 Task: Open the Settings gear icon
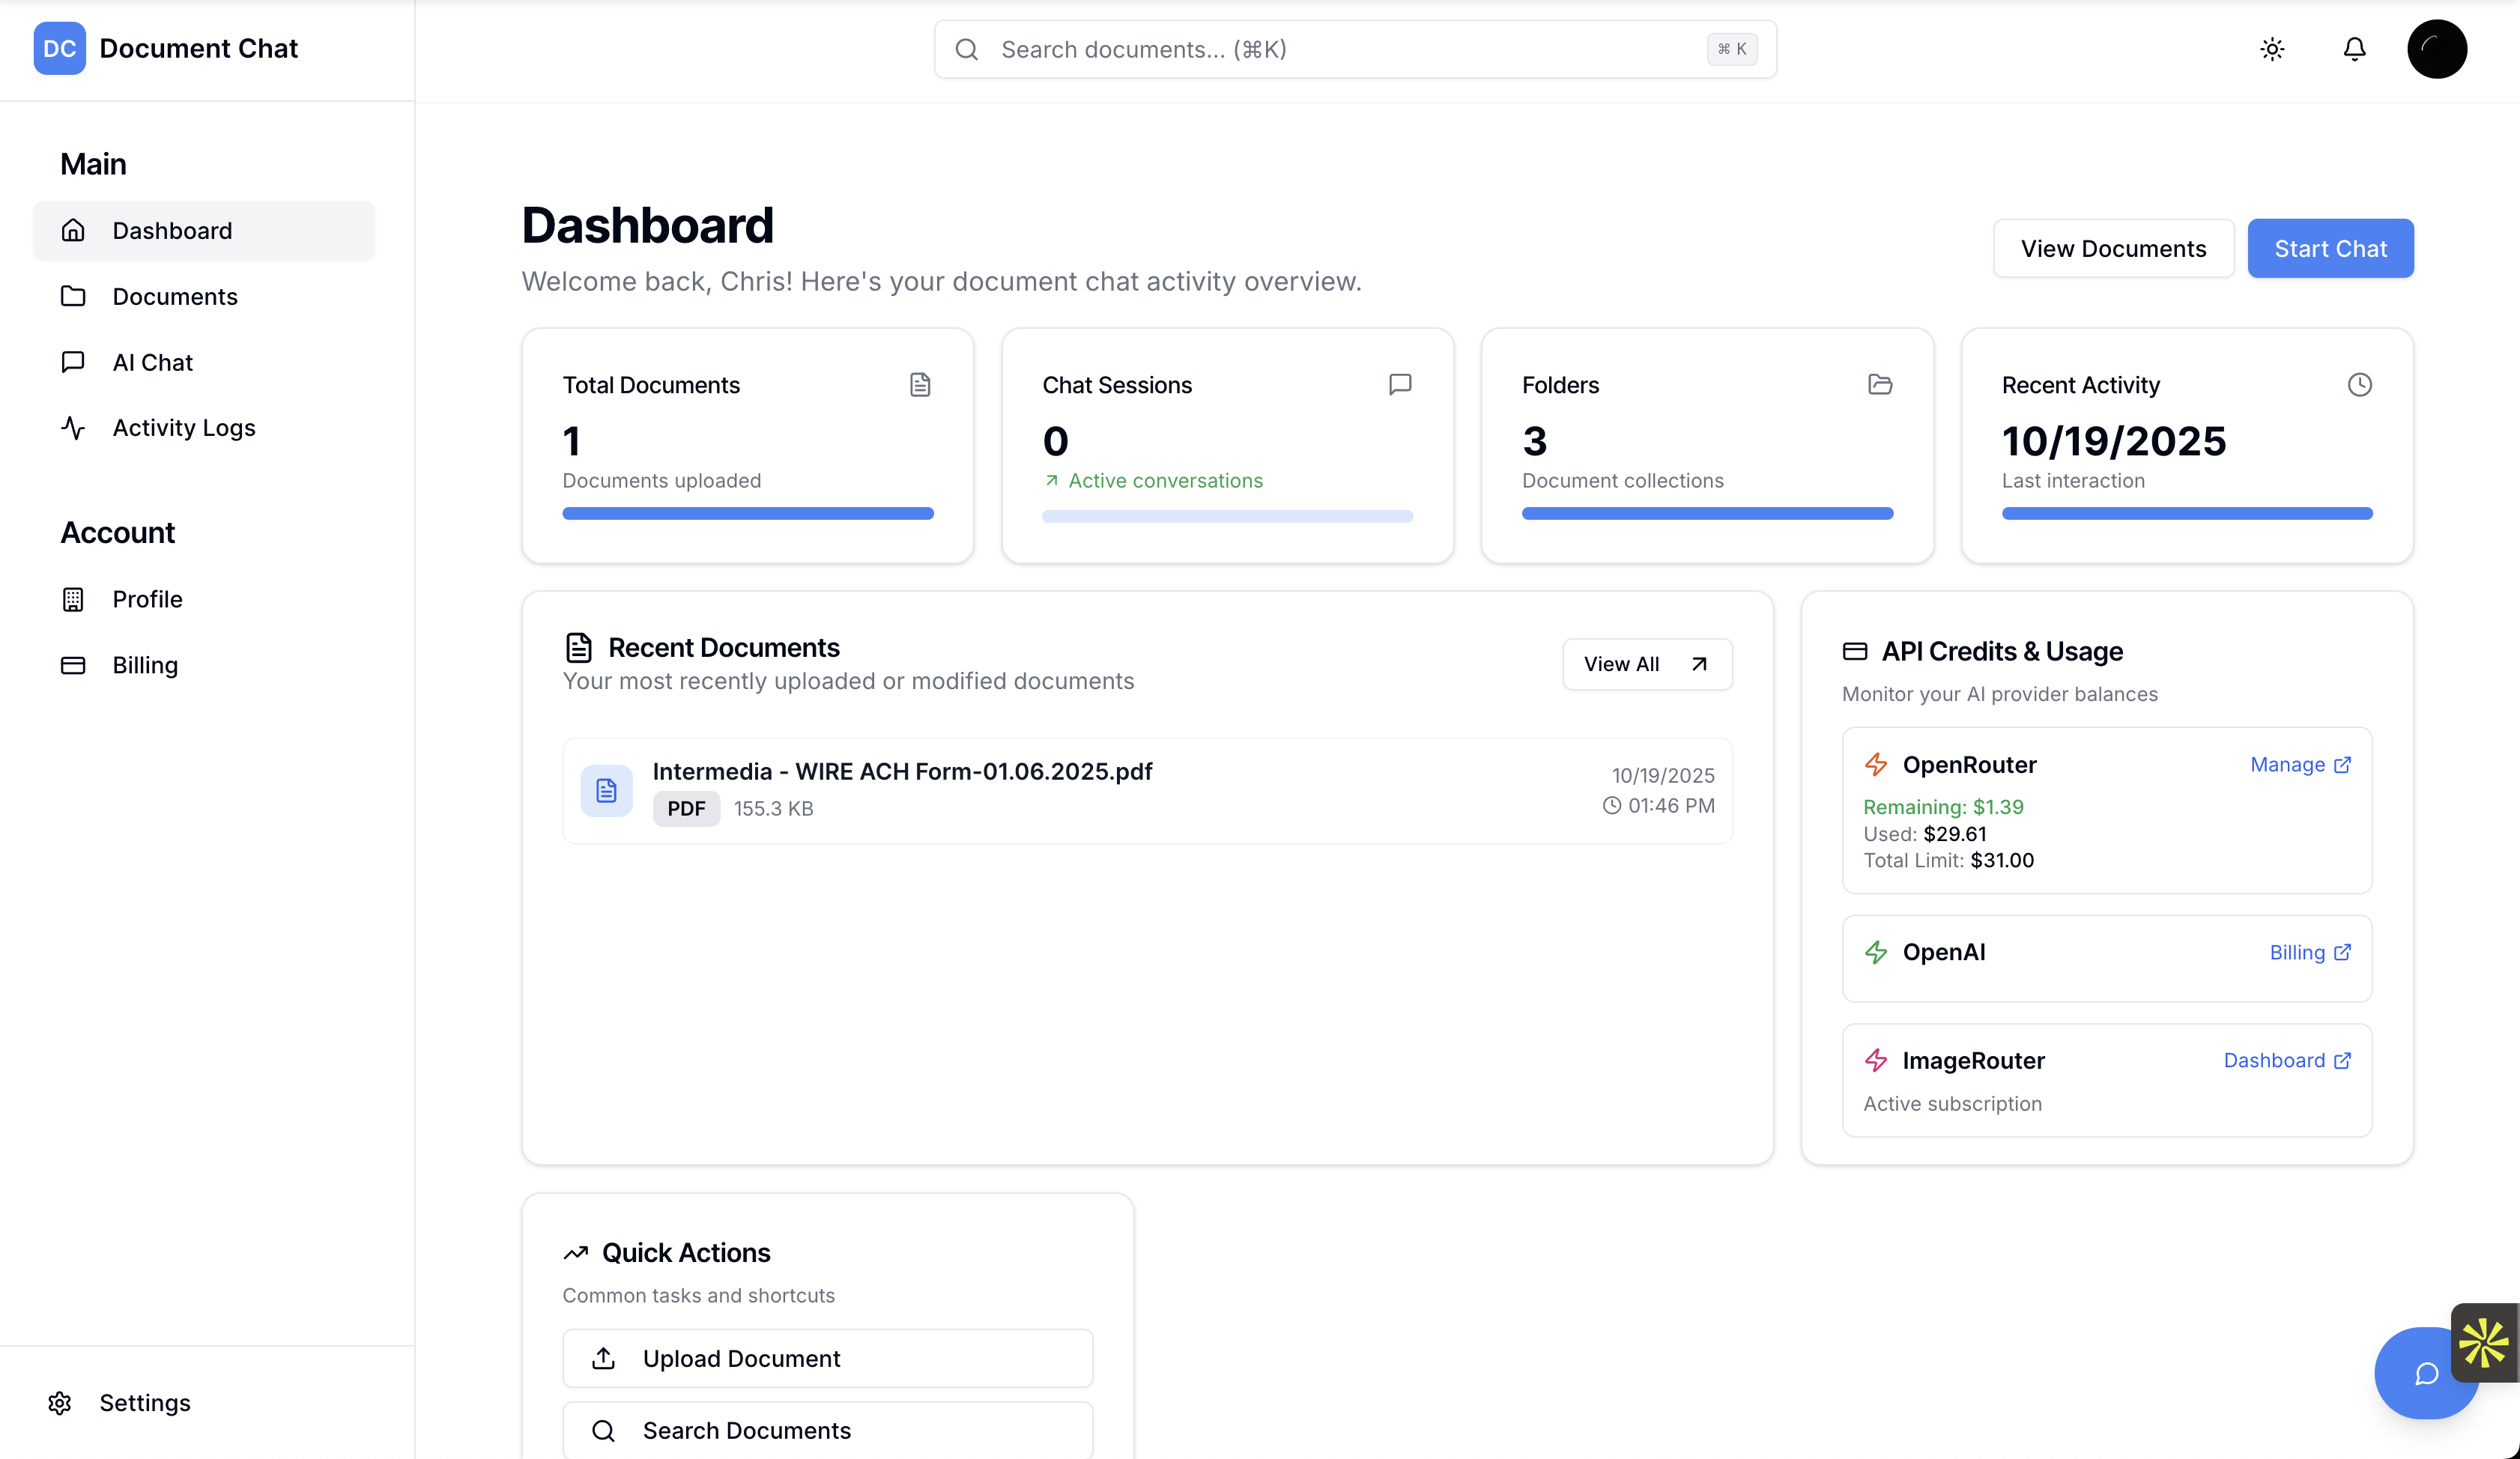pos(60,1402)
